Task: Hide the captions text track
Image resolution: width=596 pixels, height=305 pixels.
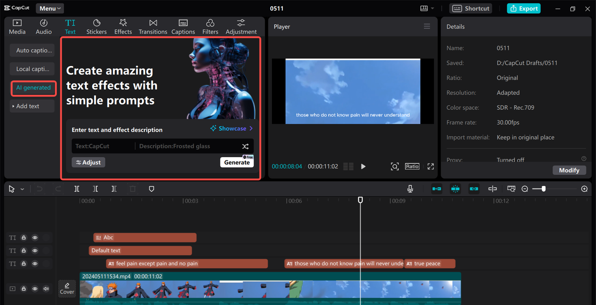Action: 35,264
